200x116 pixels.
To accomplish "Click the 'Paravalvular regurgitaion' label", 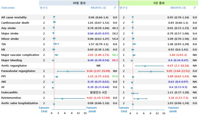I will point(18,71).
